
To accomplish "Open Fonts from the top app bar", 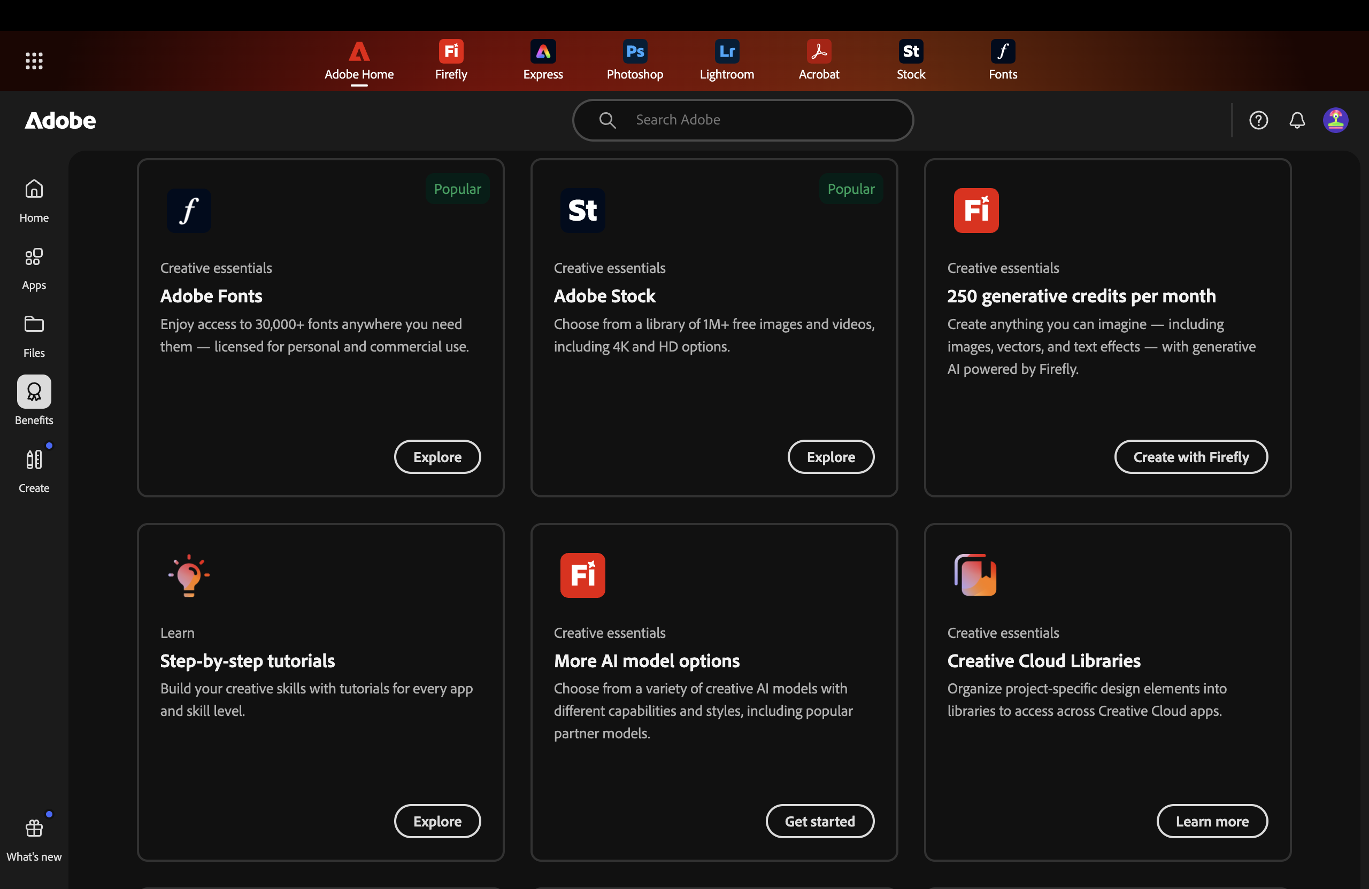I will pyautogui.click(x=1003, y=60).
